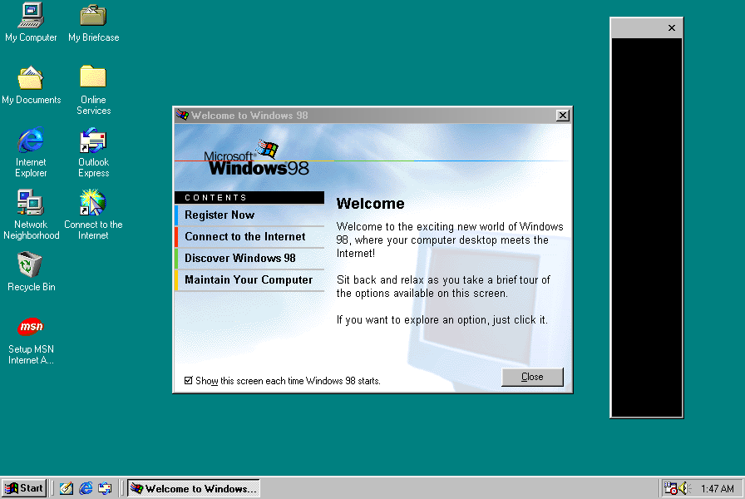Click the Windows flag icon in Welcome title bar
Image resolution: width=745 pixels, height=499 pixels.
(182, 115)
